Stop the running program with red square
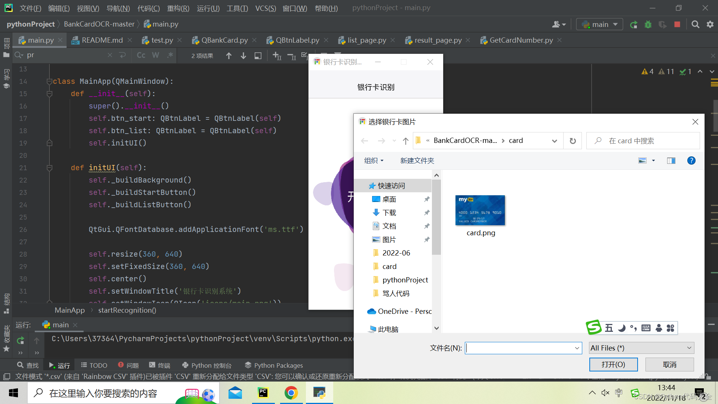The image size is (718, 404). 677,25
